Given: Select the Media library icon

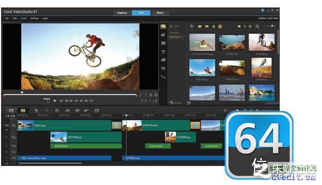Looking at the screenshot, I should [x=163, y=26].
